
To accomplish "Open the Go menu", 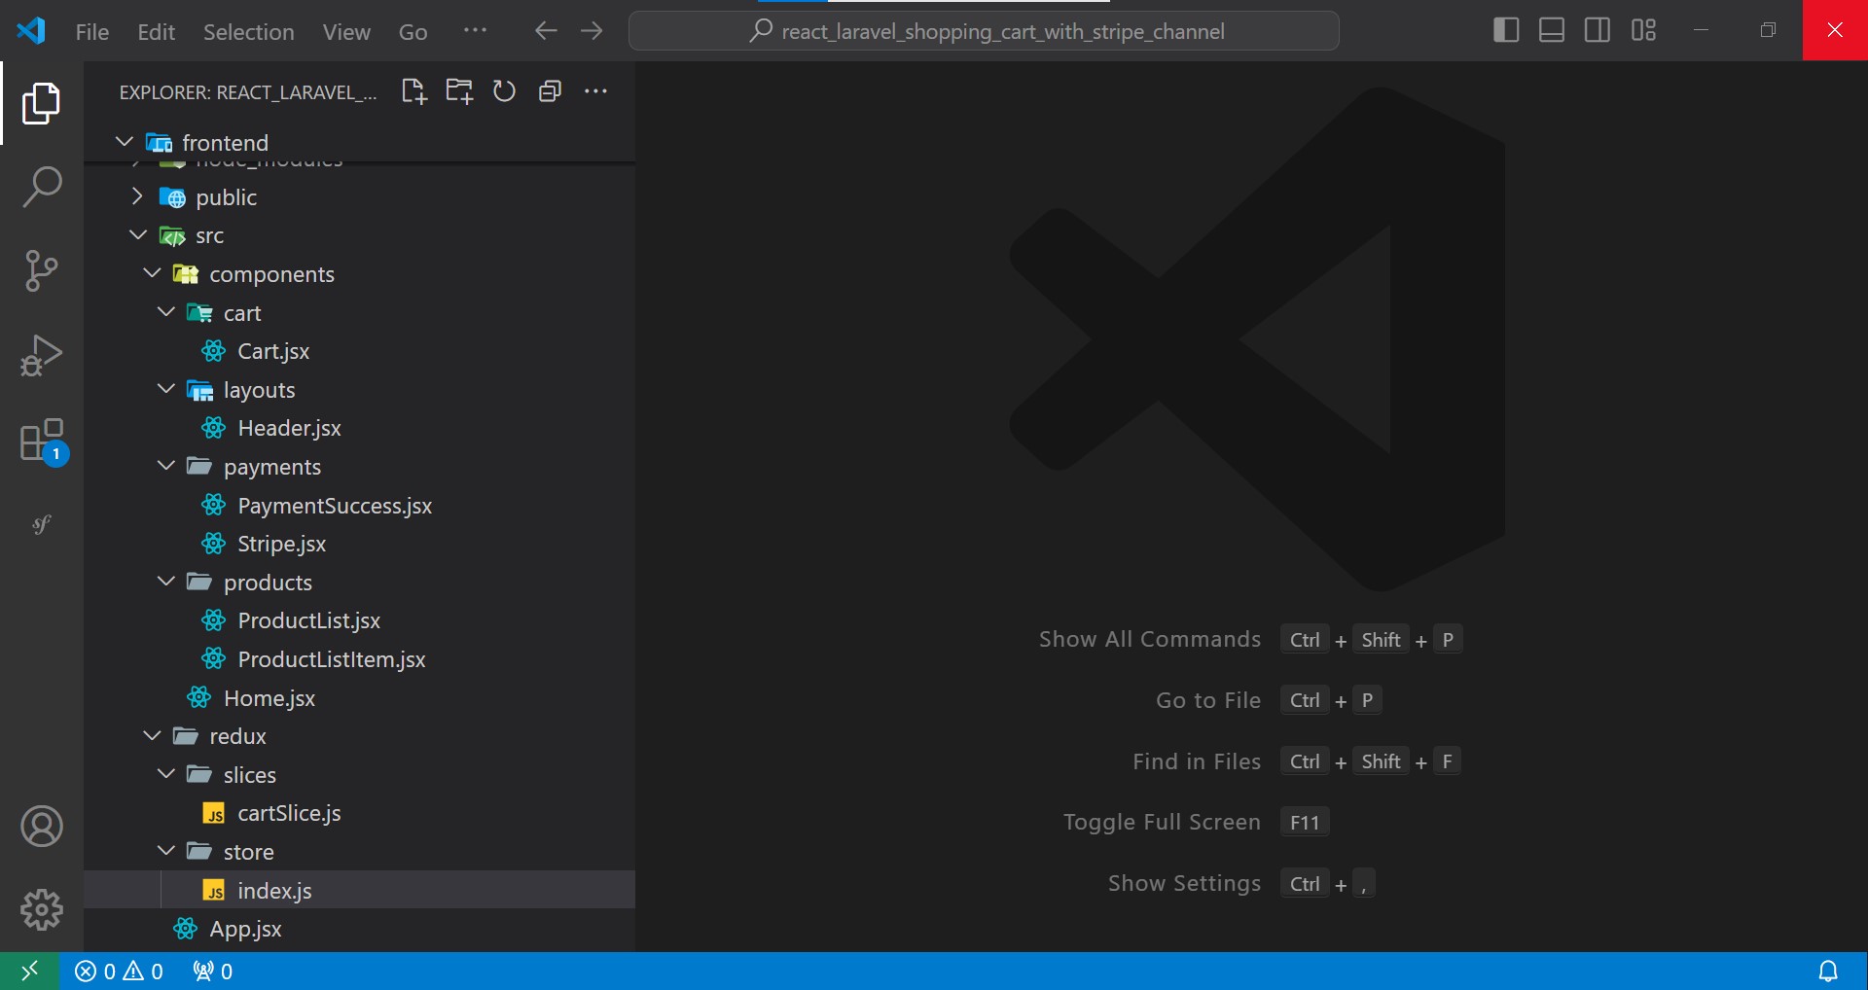I will point(413,32).
